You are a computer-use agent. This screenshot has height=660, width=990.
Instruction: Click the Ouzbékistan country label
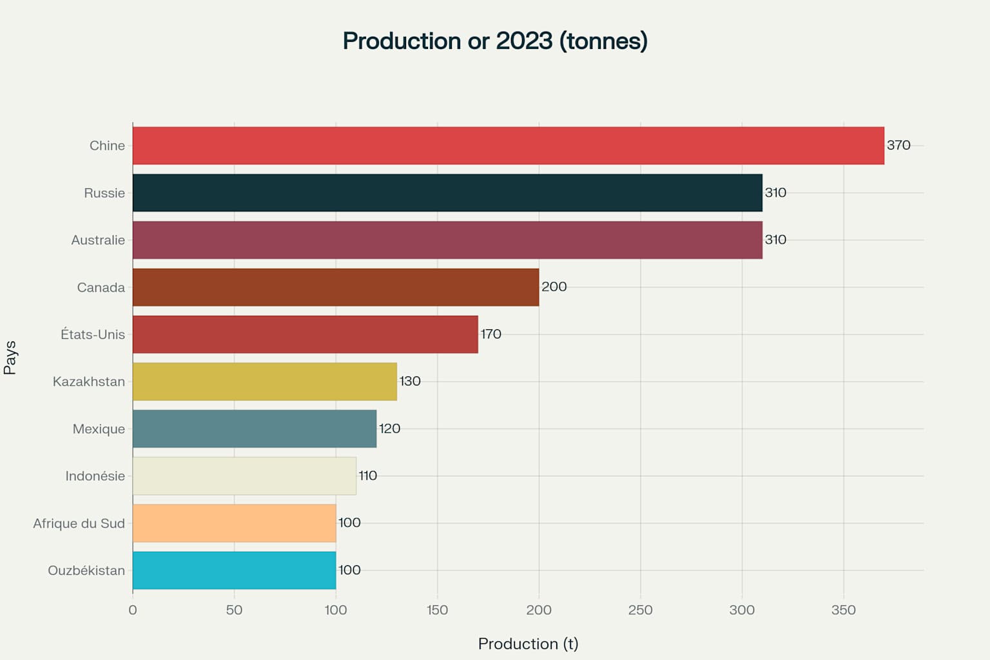click(86, 570)
